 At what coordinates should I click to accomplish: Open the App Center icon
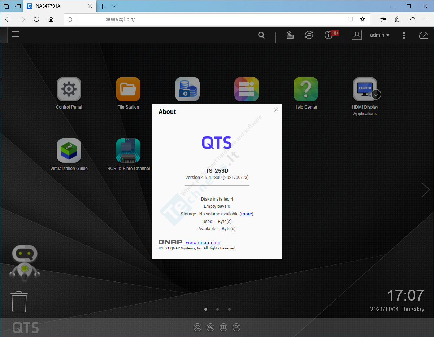tap(247, 89)
